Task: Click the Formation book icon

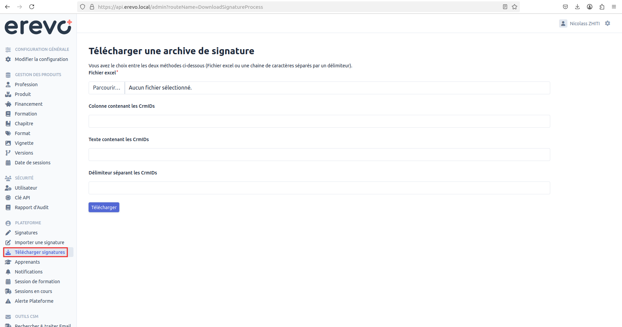Action: [x=8, y=114]
